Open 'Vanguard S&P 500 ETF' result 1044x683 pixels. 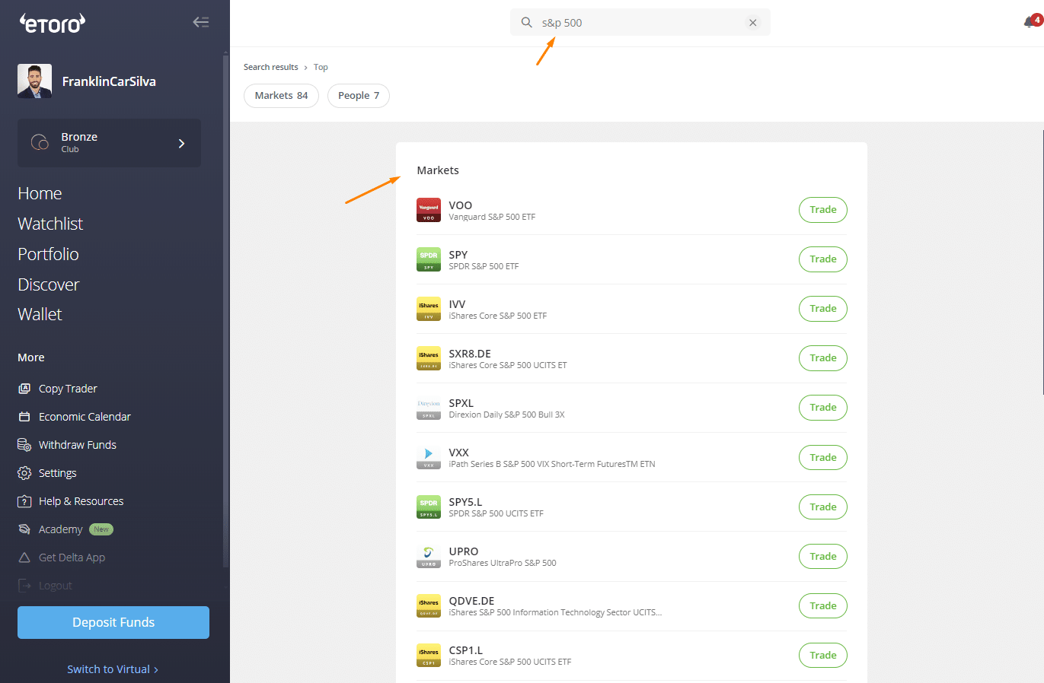tap(492, 217)
